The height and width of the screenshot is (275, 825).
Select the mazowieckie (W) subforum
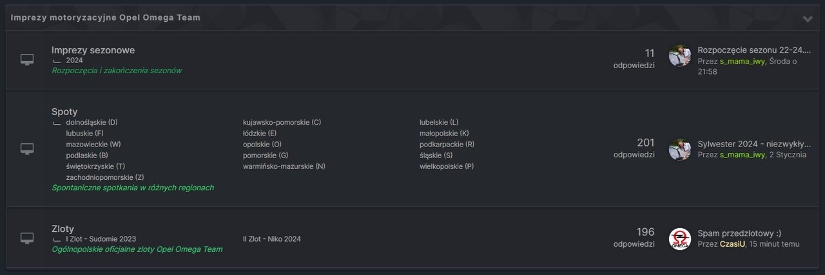click(x=93, y=145)
